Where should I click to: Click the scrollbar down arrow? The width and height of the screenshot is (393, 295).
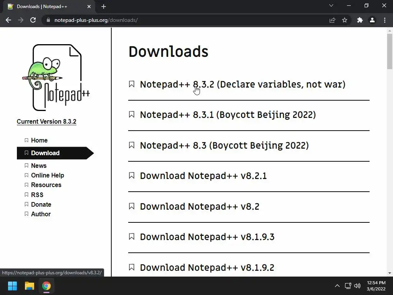tap(390, 273)
